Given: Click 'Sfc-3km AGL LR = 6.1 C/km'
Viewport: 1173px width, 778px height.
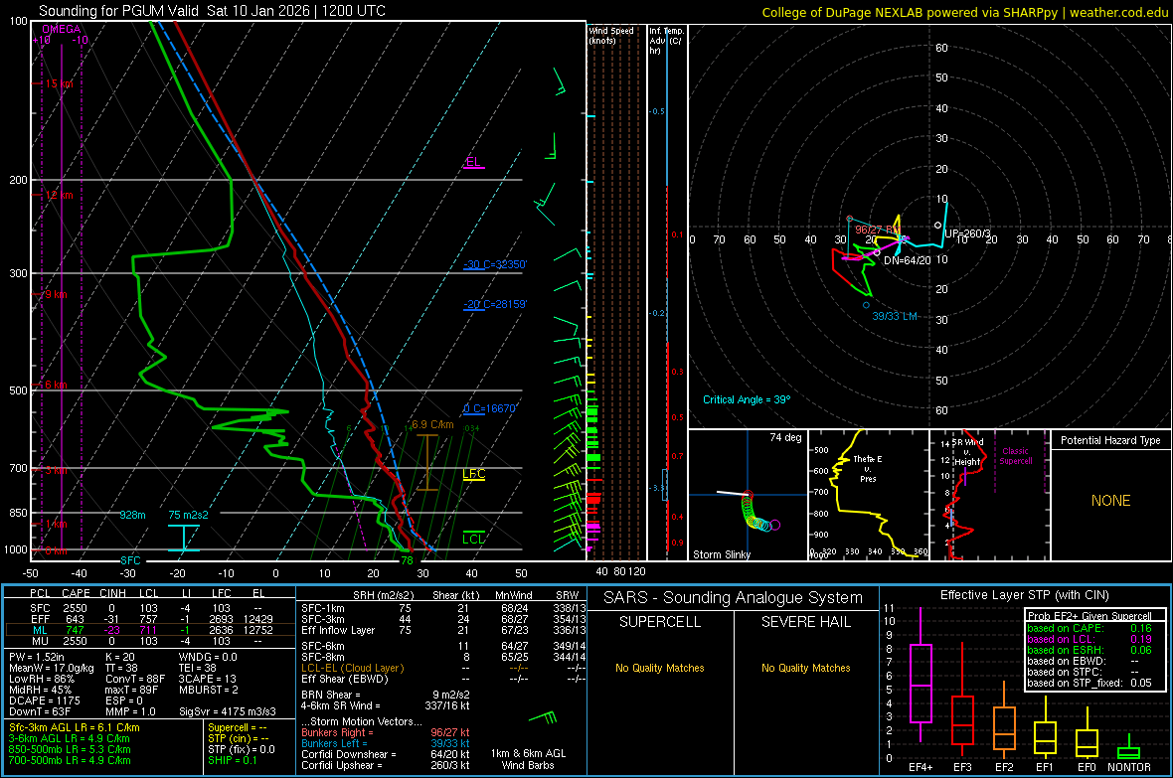Looking at the screenshot, I should 75,728.
